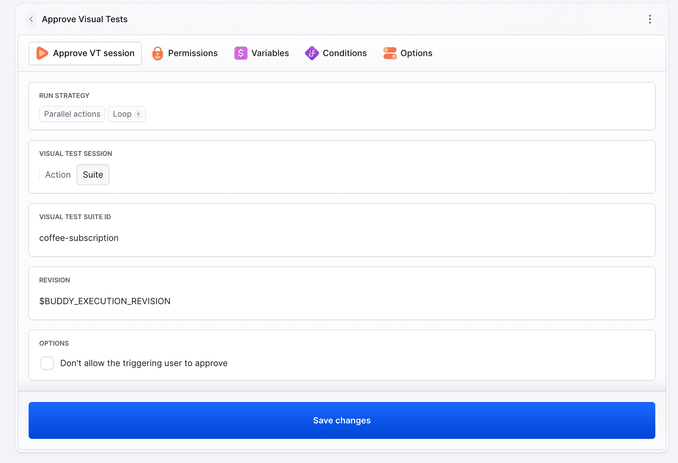
Task: Open the Options tab
Action: (x=408, y=53)
